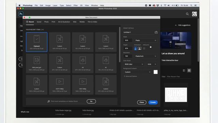
Task: Open the Pixels/Inch resolution units dropdown
Action: coord(146,56)
